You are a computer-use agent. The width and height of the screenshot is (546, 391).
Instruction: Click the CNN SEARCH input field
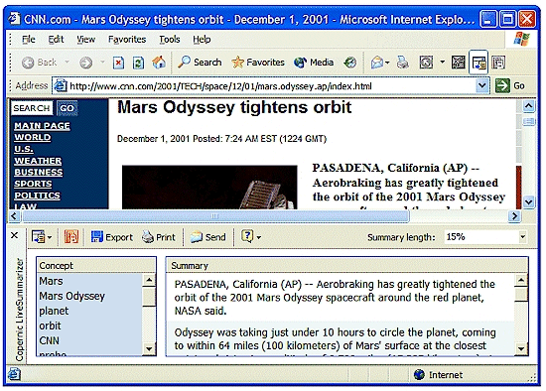point(32,108)
